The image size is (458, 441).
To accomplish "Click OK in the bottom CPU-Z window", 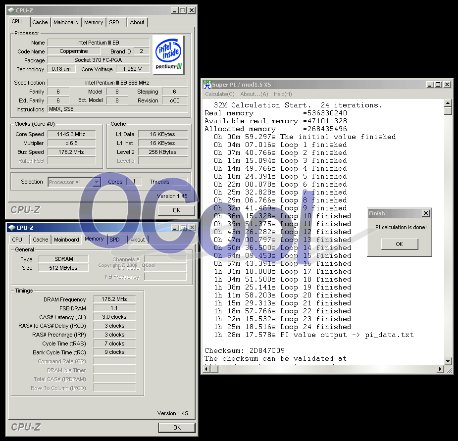I will [177, 428].
